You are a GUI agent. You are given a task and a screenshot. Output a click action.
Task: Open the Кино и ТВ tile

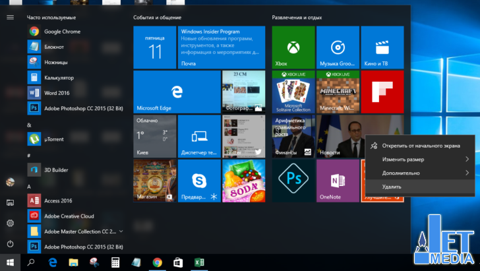pyautogui.click(x=382, y=47)
